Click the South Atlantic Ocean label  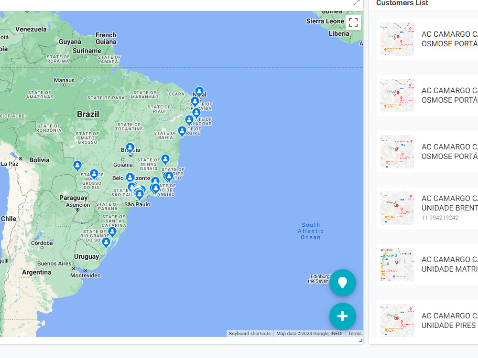pyautogui.click(x=311, y=231)
